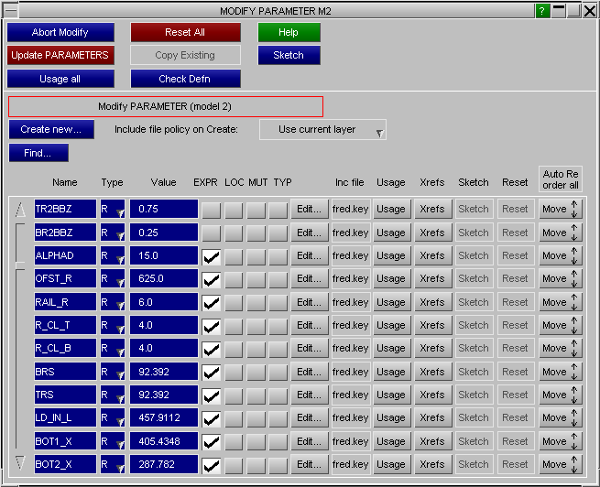Click the Move arrows for BOT2_X row
The image size is (600, 487).
click(560, 464)
